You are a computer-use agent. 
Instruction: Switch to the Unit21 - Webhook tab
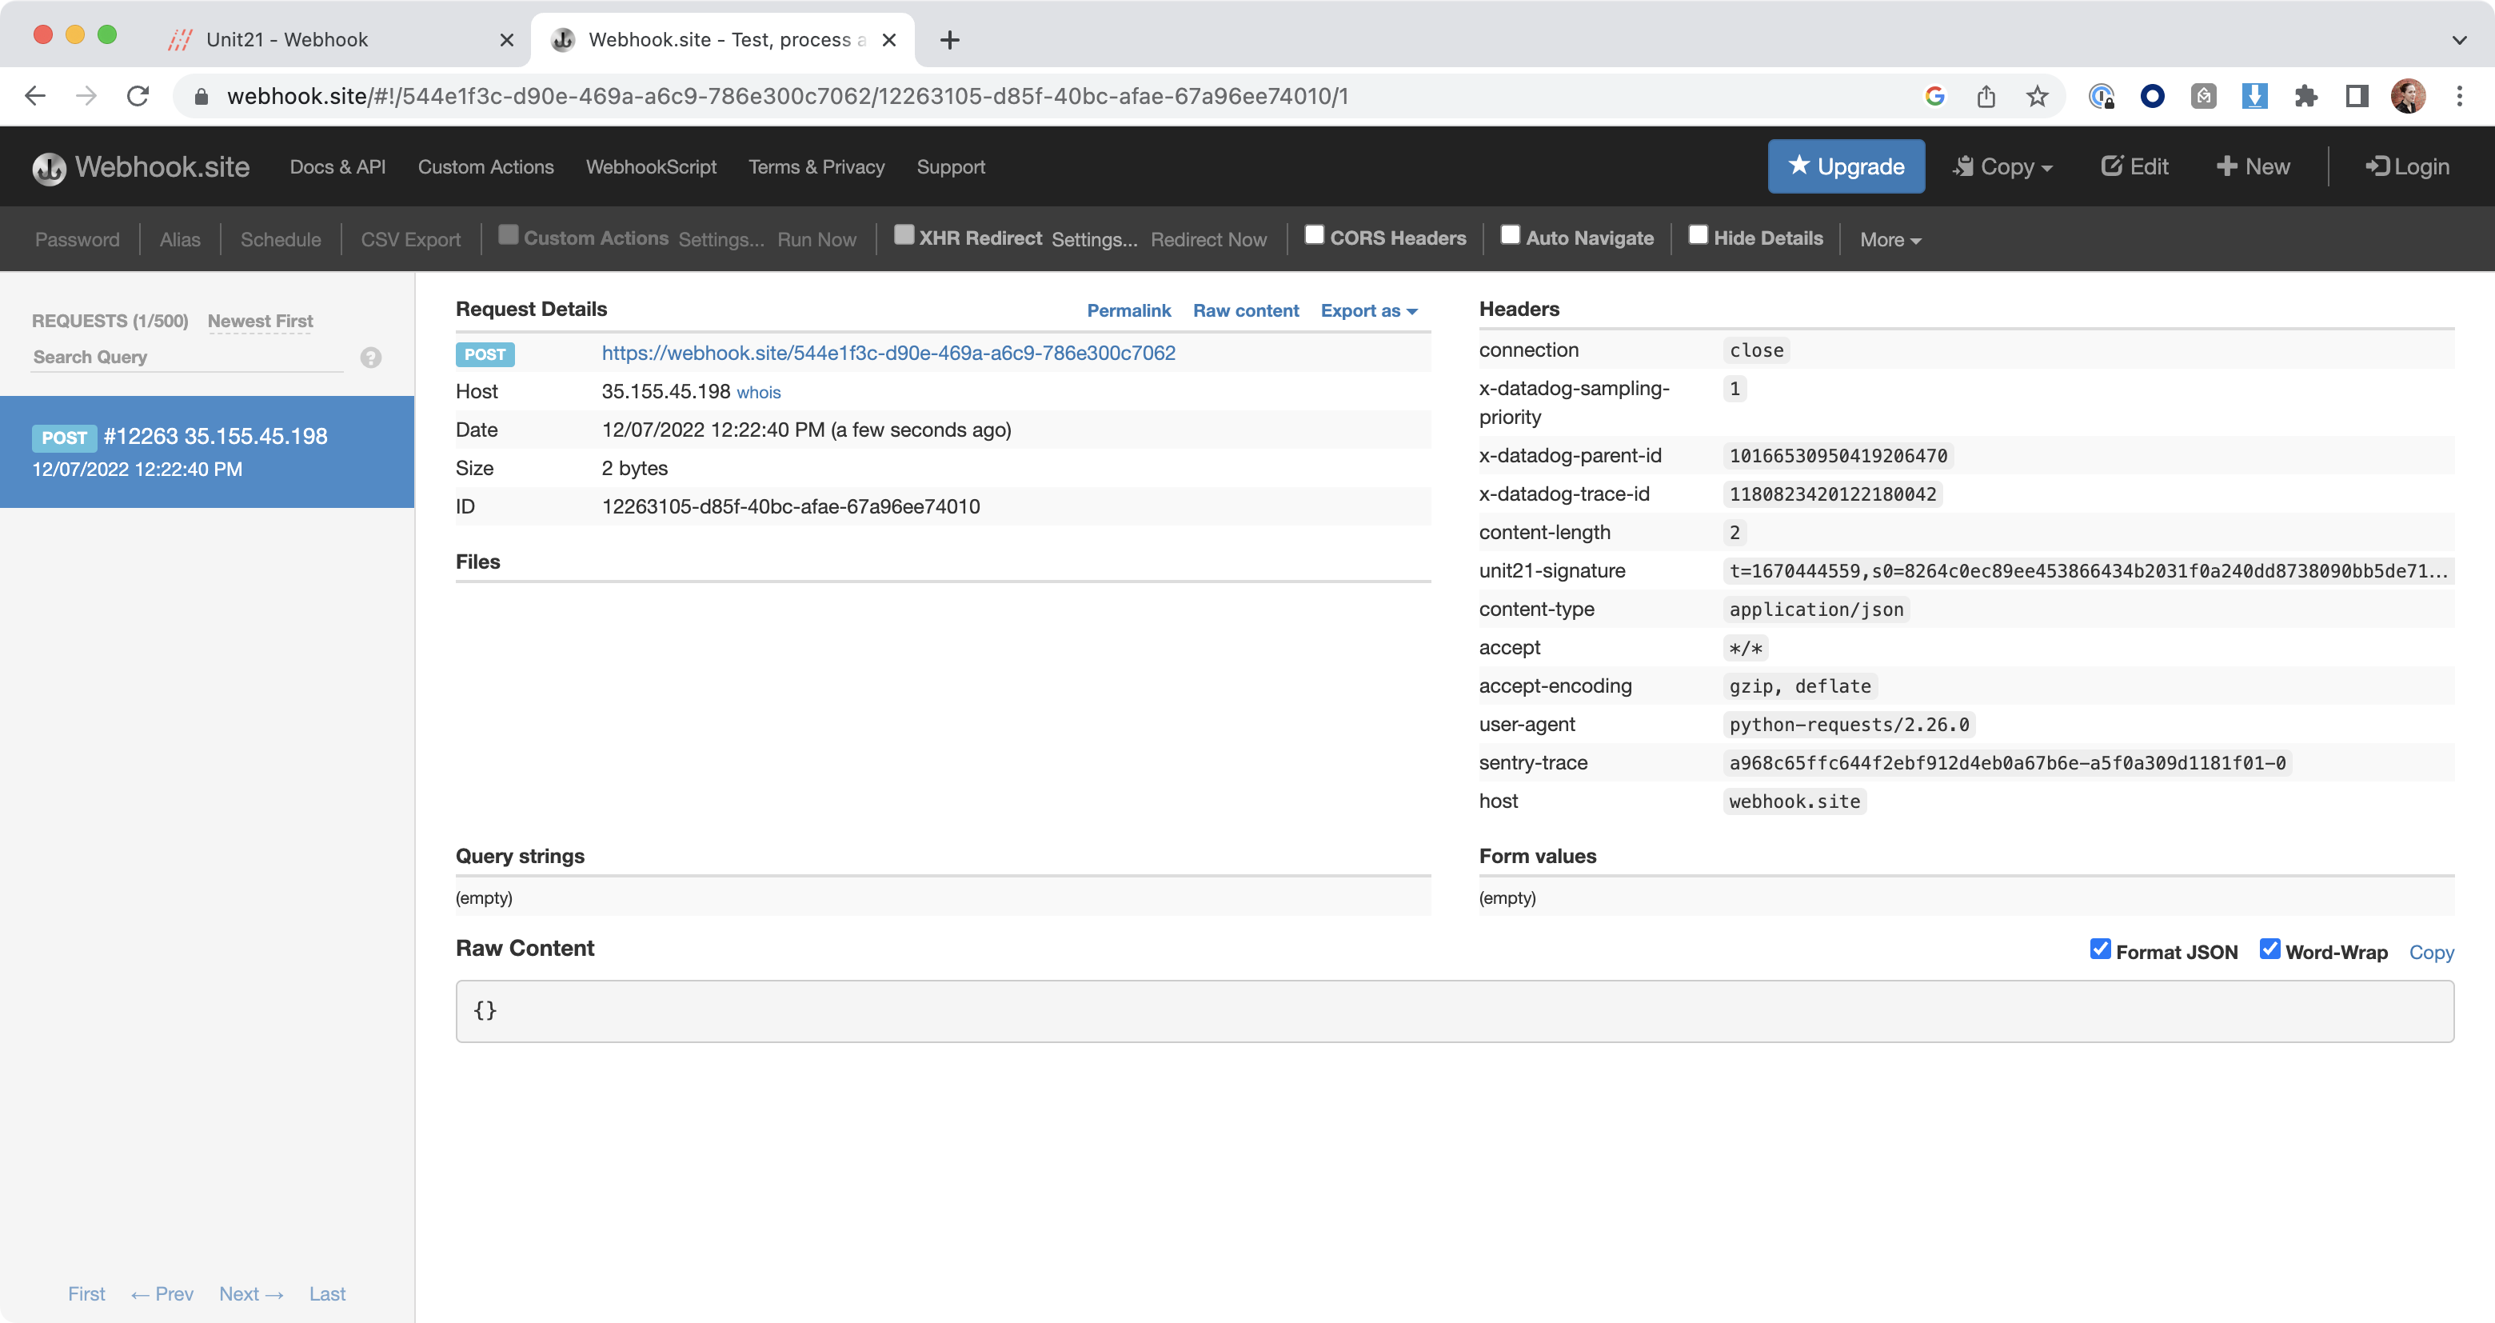[x=287, y=40]
